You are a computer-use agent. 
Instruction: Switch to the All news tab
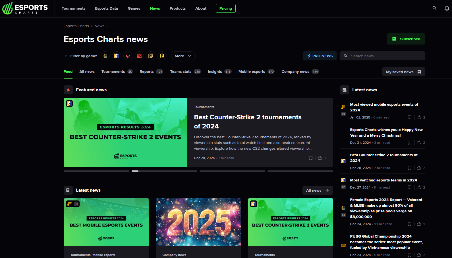pos(87,72)
